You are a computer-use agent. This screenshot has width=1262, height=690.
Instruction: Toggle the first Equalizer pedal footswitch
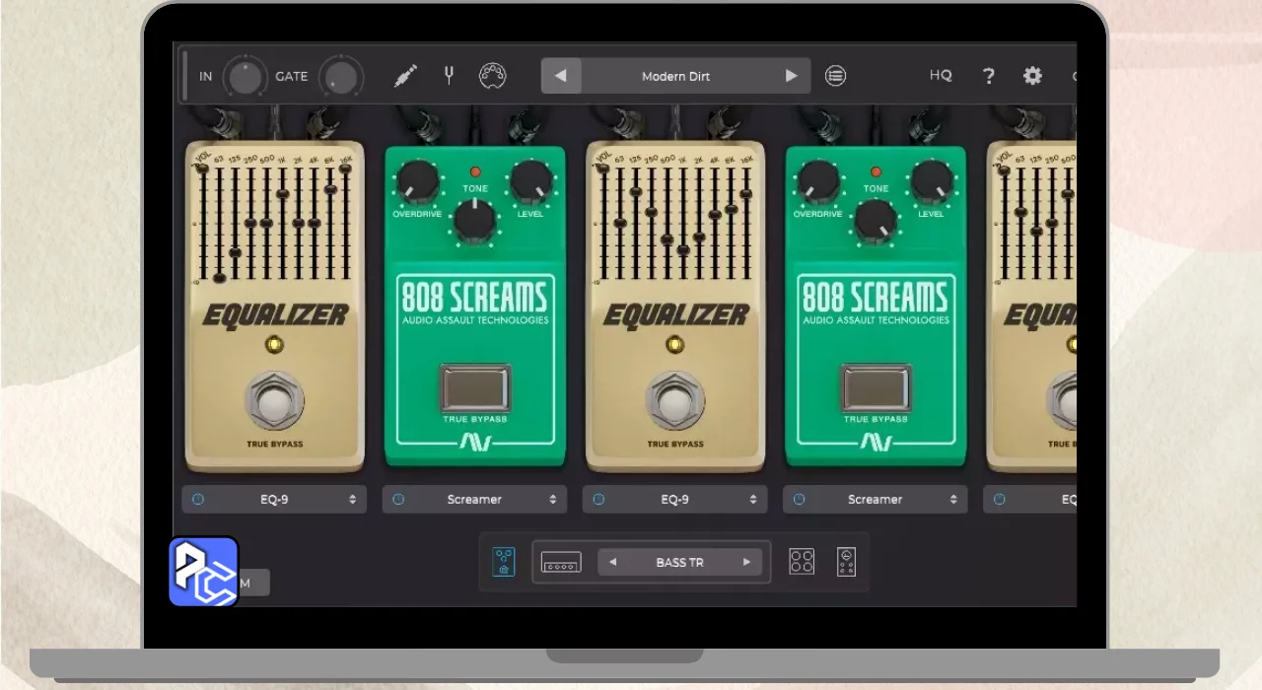pos(274,402)
